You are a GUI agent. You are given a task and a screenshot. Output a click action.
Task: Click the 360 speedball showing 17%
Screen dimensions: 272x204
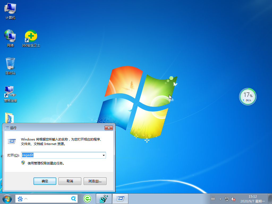[248, 97]
